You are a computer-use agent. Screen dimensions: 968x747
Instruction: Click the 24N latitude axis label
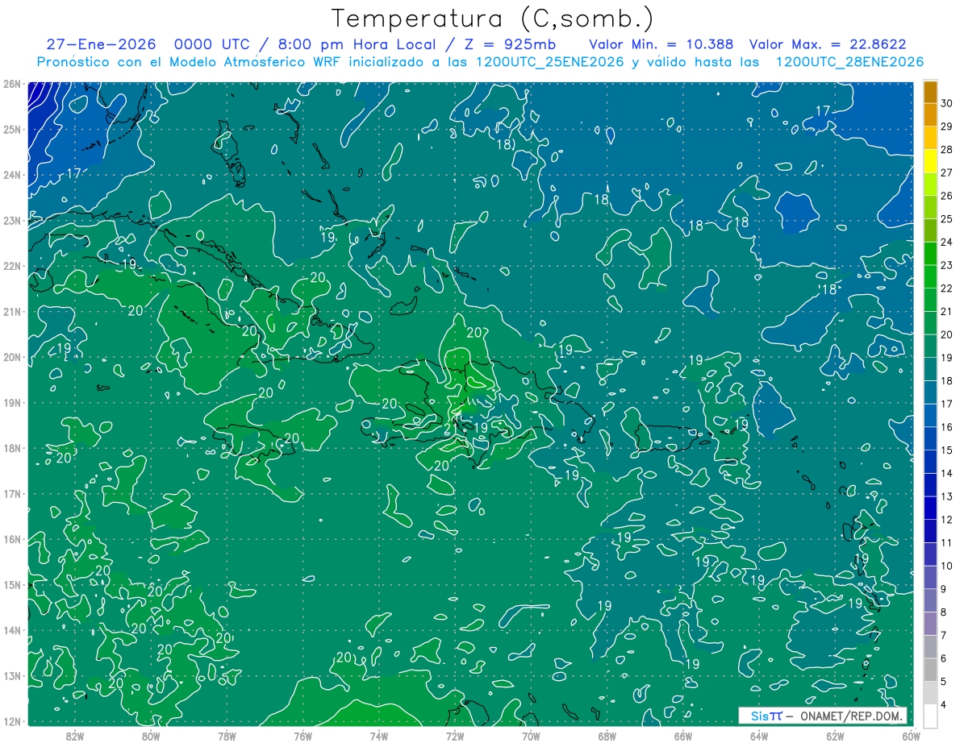click(12, 175)
